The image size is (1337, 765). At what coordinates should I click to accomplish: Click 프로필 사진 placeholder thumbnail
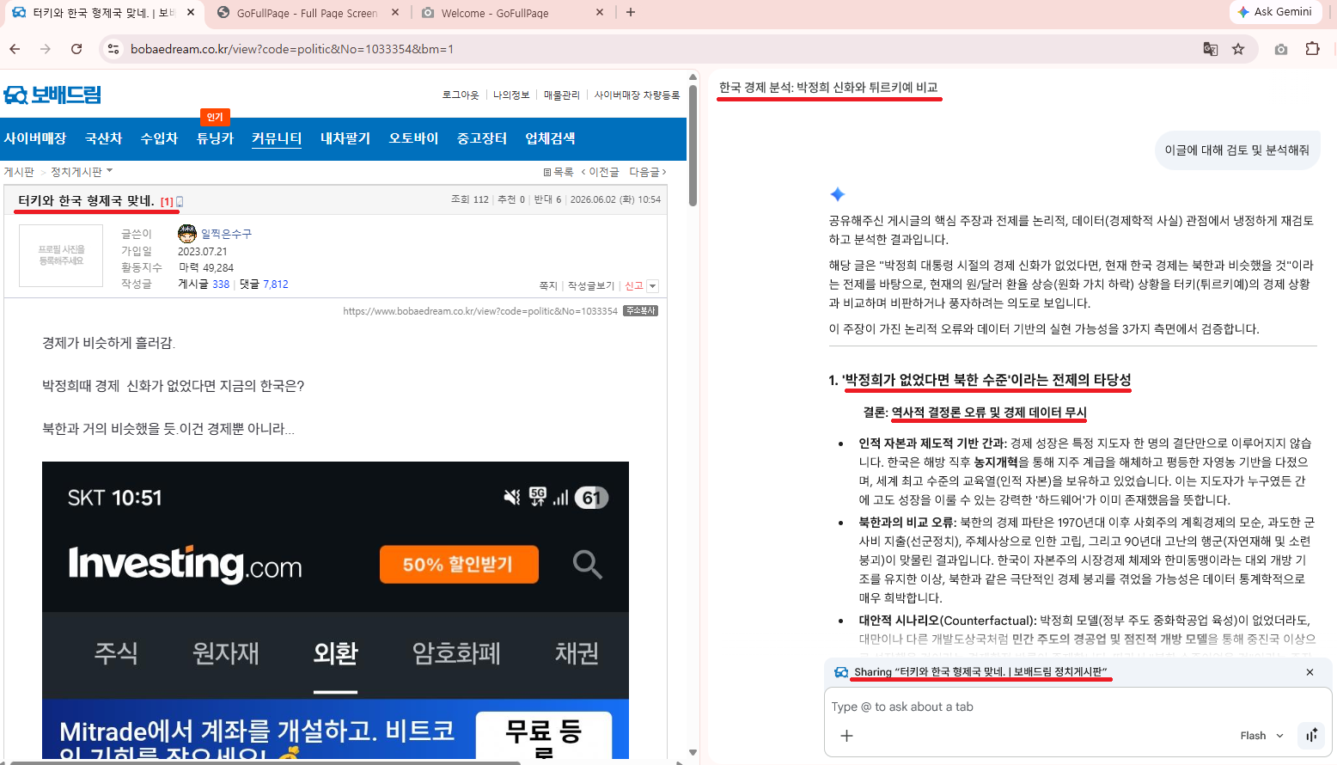pyautogui.click(x=61, y=255)
